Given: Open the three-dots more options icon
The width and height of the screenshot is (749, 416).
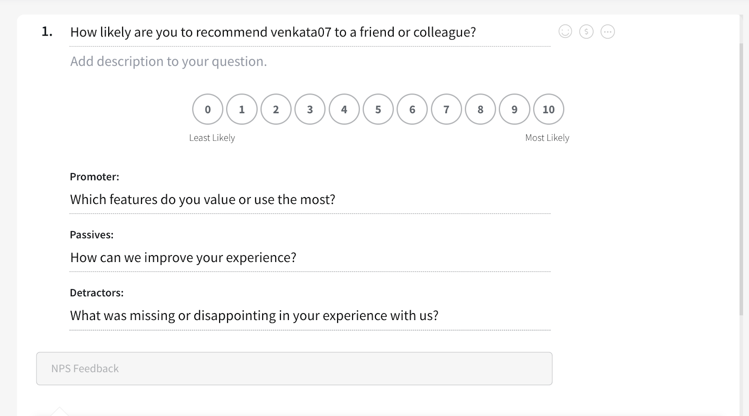Looking at the screenshot, I should pos(607,31).
